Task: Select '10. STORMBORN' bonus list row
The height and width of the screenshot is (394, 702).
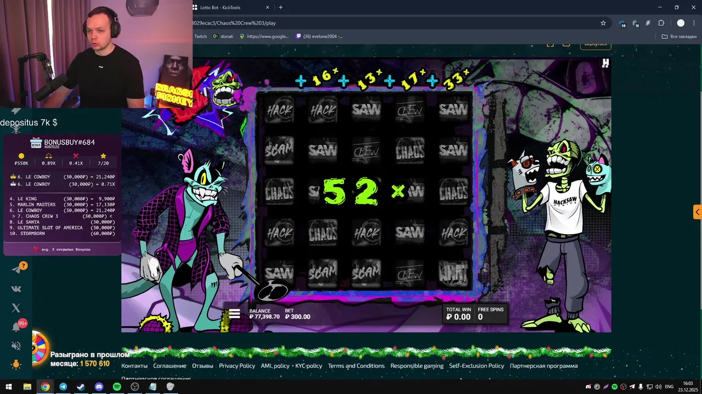Action: [x=62, y=234]
